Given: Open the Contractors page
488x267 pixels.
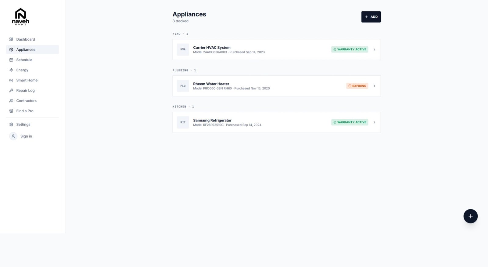Looking at the screenshot, I should (32, 101).
